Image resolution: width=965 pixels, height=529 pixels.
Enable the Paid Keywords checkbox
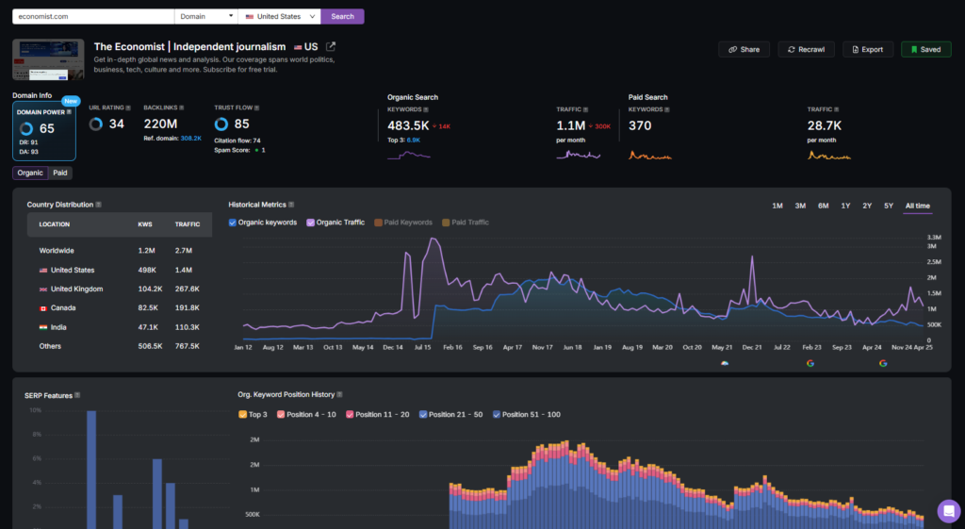[379, 223]
